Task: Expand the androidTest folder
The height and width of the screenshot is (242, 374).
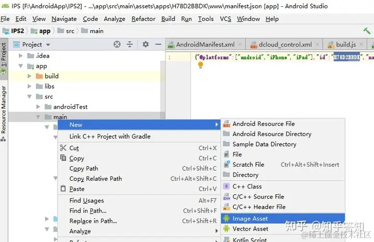Action: [x=38, y=106]
